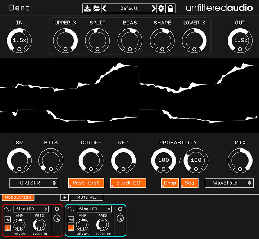Viewport: 259px width, 239px height.
Task: Click the SHAPE knob
Action: 162,41
